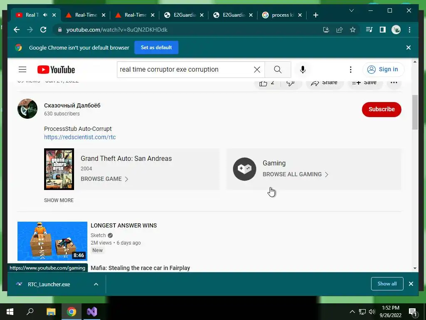The image size is (426, 320).
Task: Click Set as default button
Action: [x=156, y=47]
